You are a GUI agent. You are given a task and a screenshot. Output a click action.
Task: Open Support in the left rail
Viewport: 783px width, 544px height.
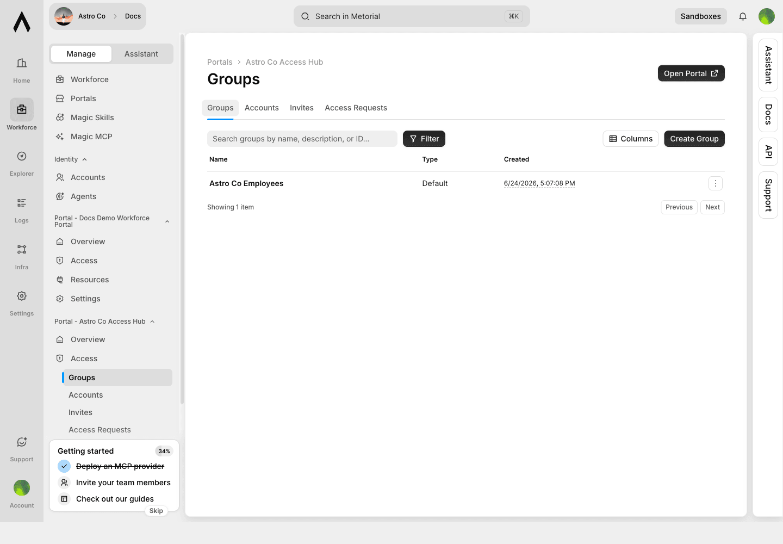(x=22, y=449)
